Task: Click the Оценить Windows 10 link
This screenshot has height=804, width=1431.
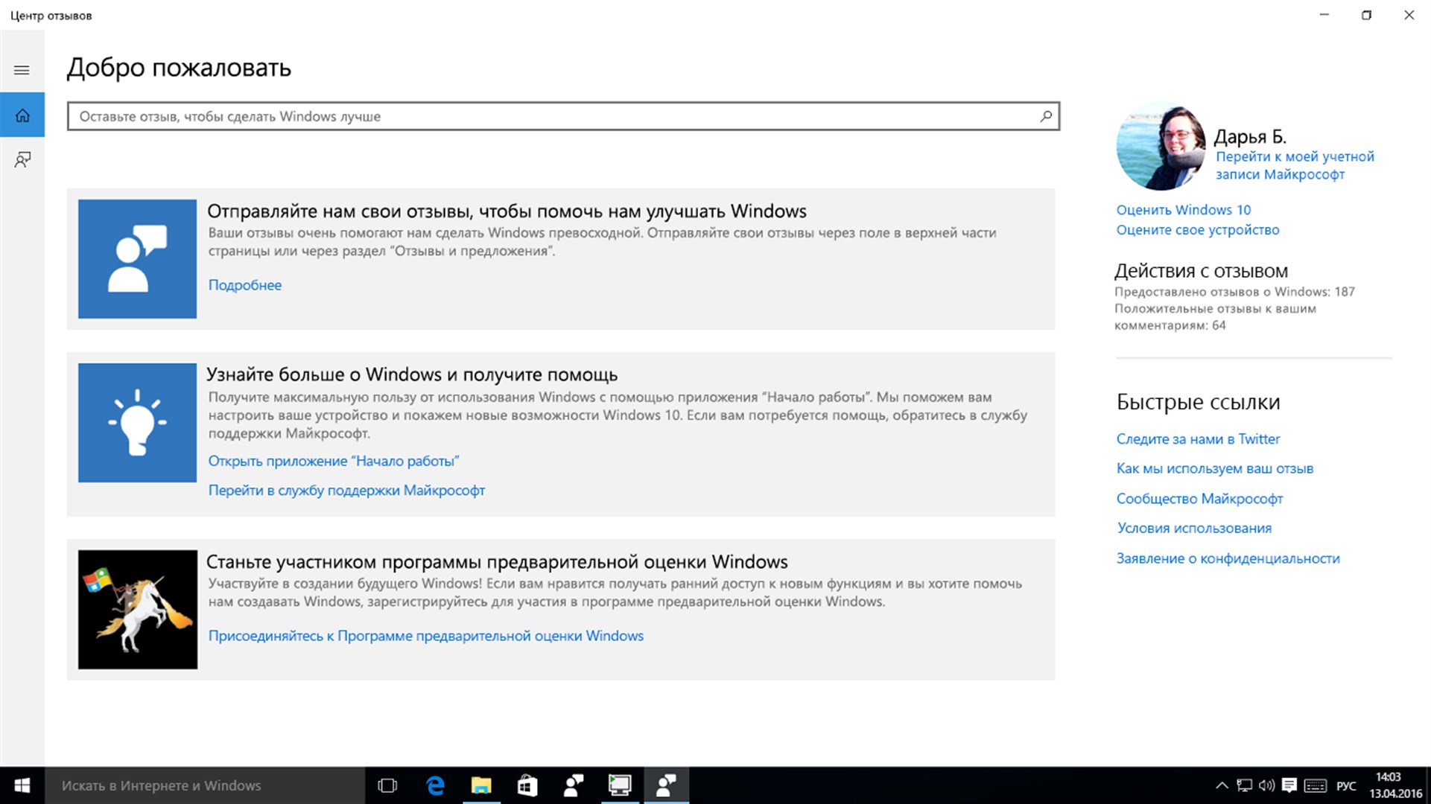Action: [x=1183, y=210]
